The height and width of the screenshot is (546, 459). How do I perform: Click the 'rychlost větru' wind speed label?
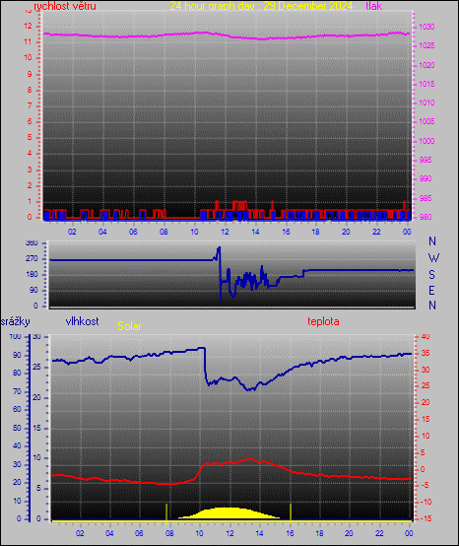(x=65, y=6)
